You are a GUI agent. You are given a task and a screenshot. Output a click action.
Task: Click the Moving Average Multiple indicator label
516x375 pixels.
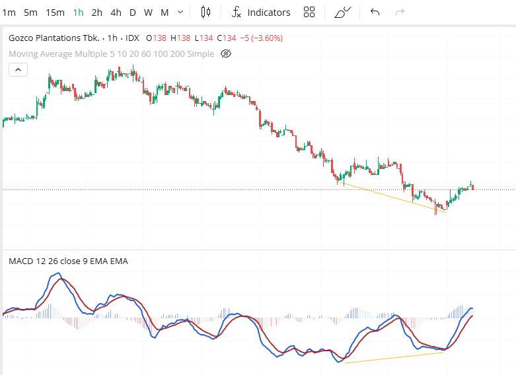coord(111,53)
